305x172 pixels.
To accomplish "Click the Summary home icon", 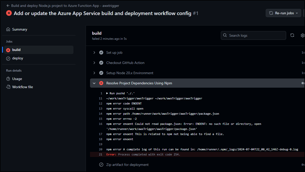I will click(x=8, y=29).
